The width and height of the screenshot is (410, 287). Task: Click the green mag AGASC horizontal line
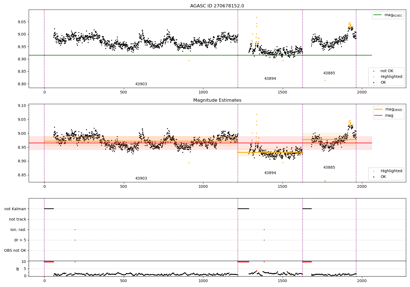[200, 55]
